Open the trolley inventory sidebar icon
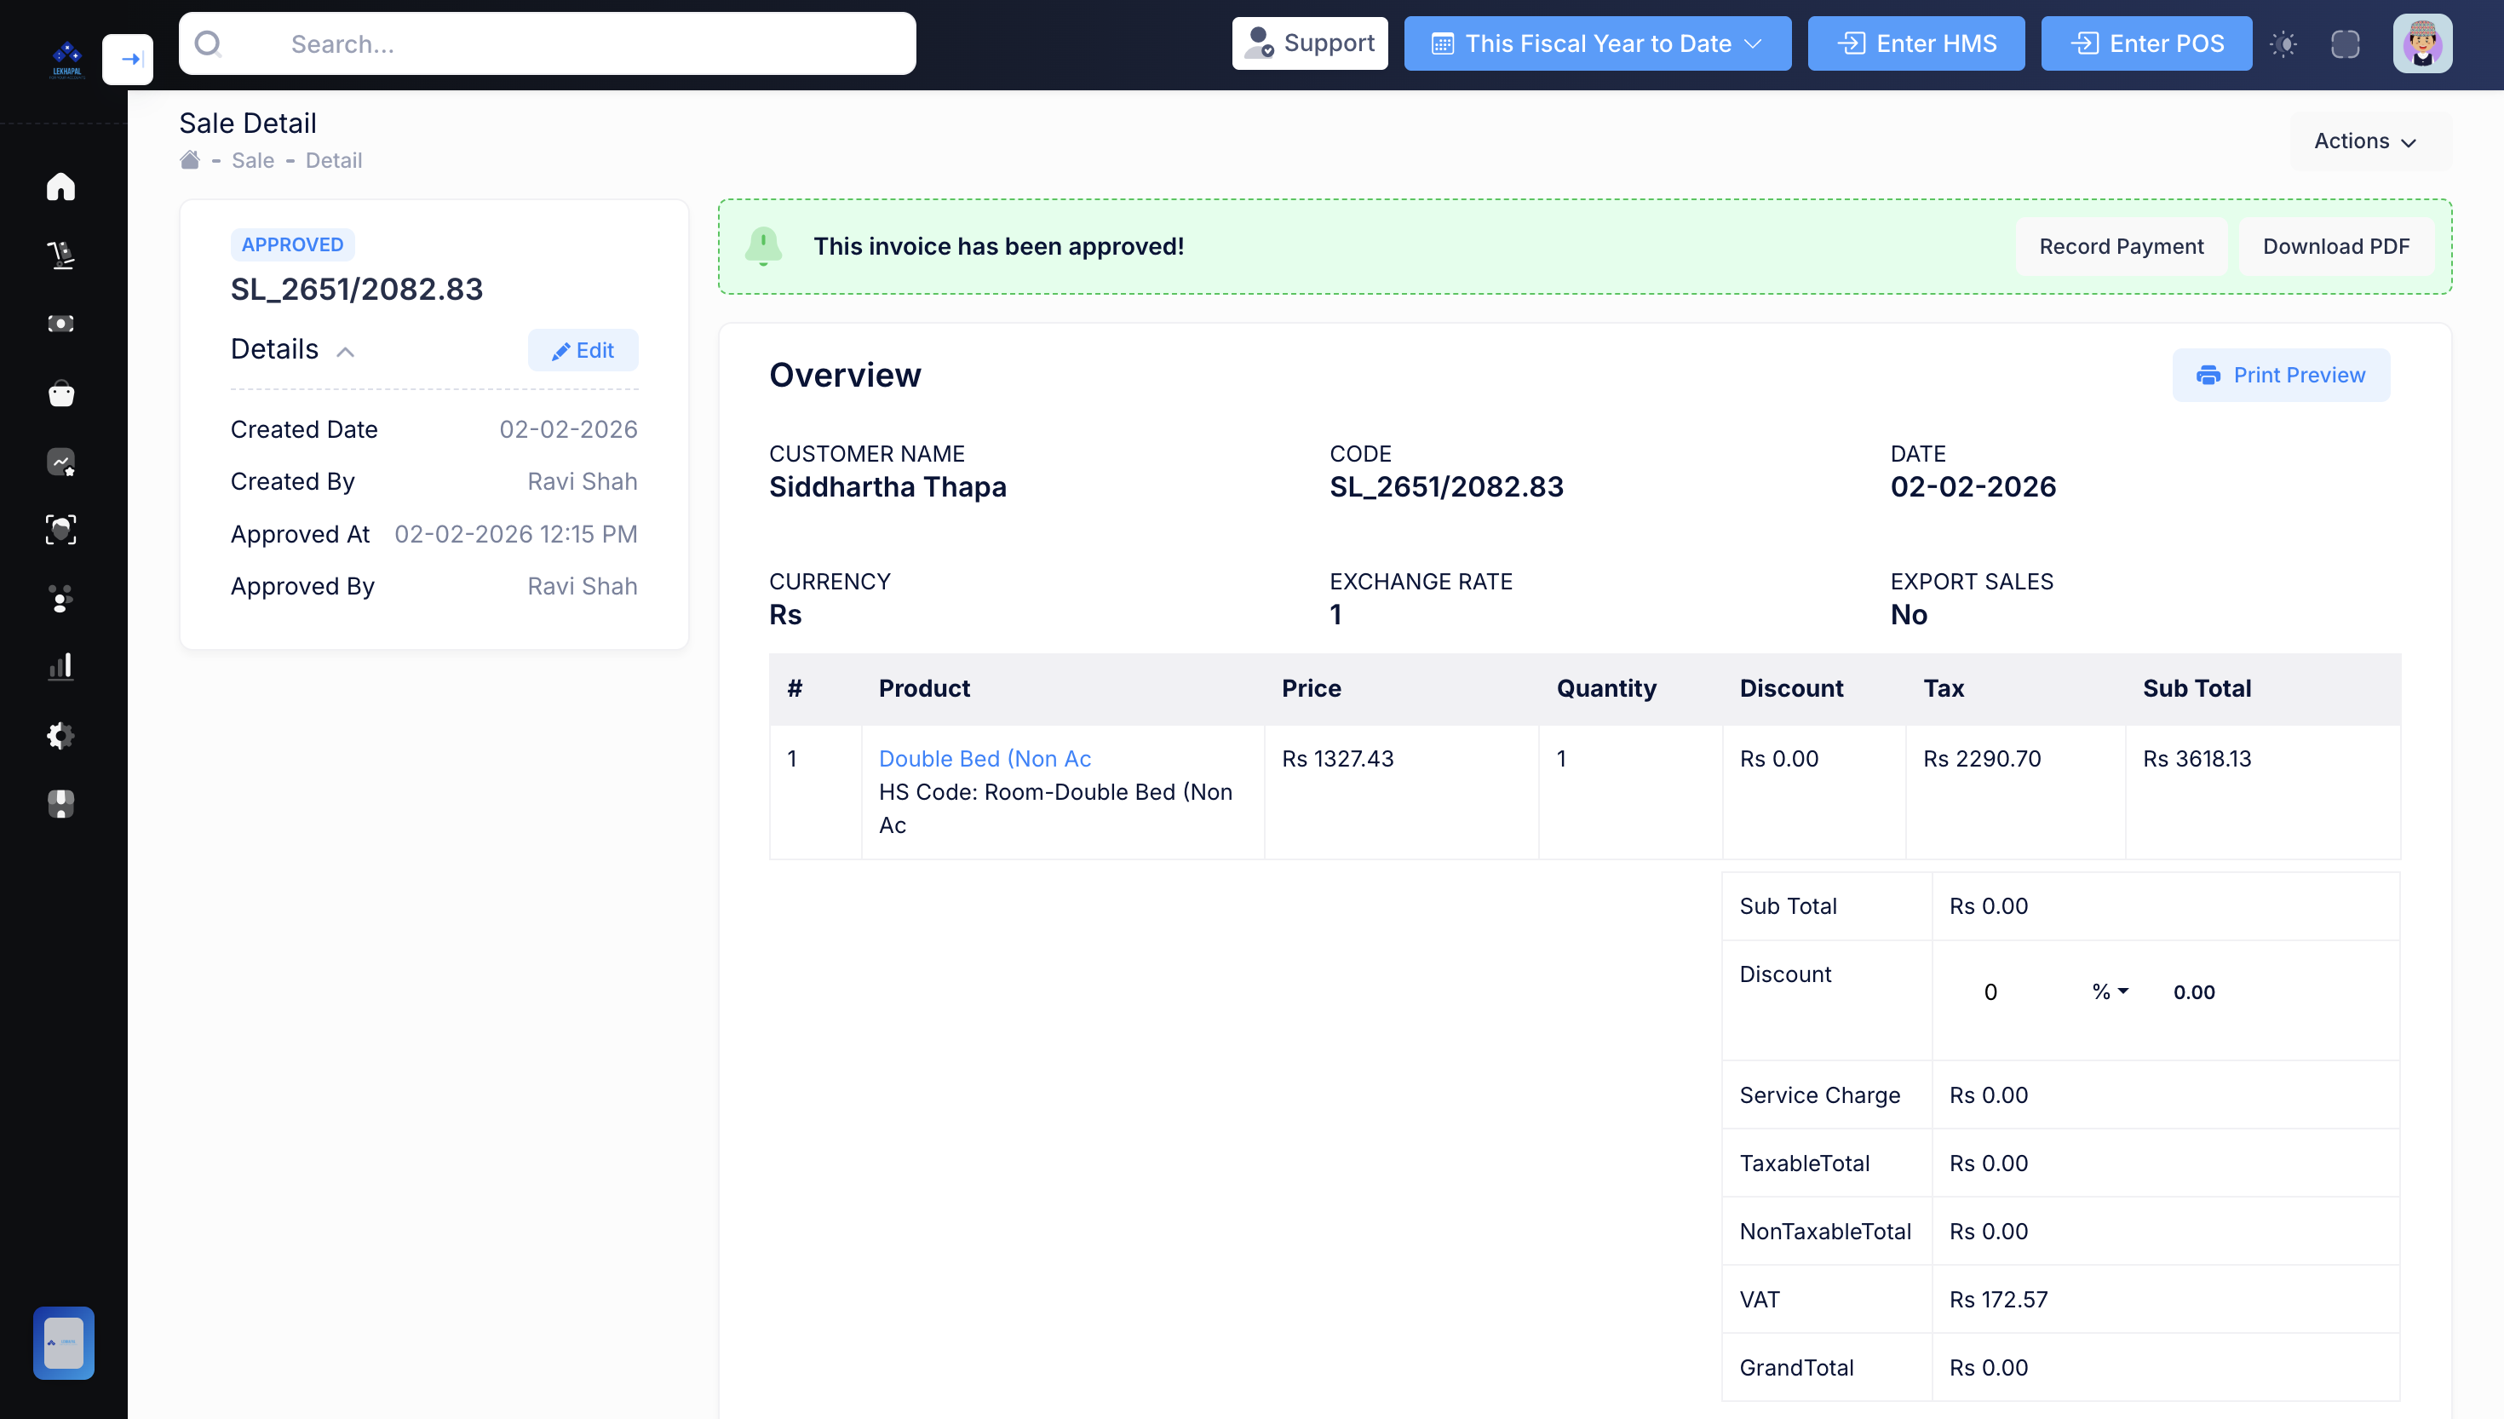 click(60, 256)
